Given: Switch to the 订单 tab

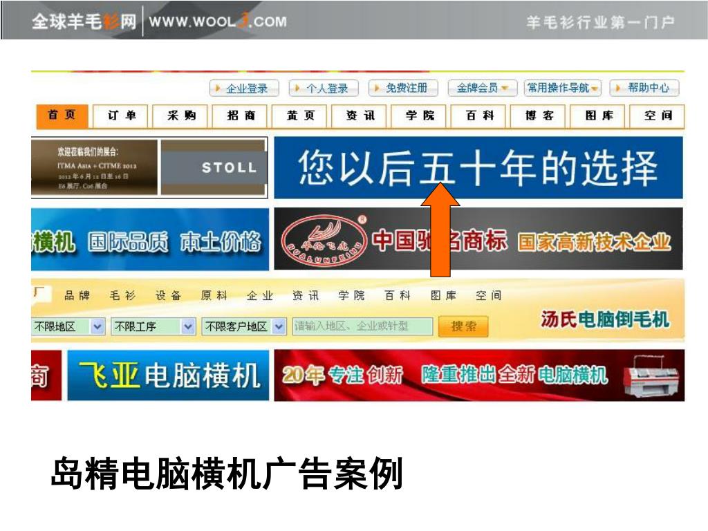Looking at the screenshot, I should (x=121, y=116).
